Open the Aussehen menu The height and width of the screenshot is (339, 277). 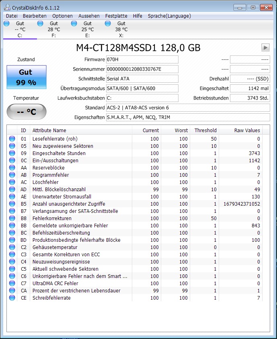pos(89,16)
